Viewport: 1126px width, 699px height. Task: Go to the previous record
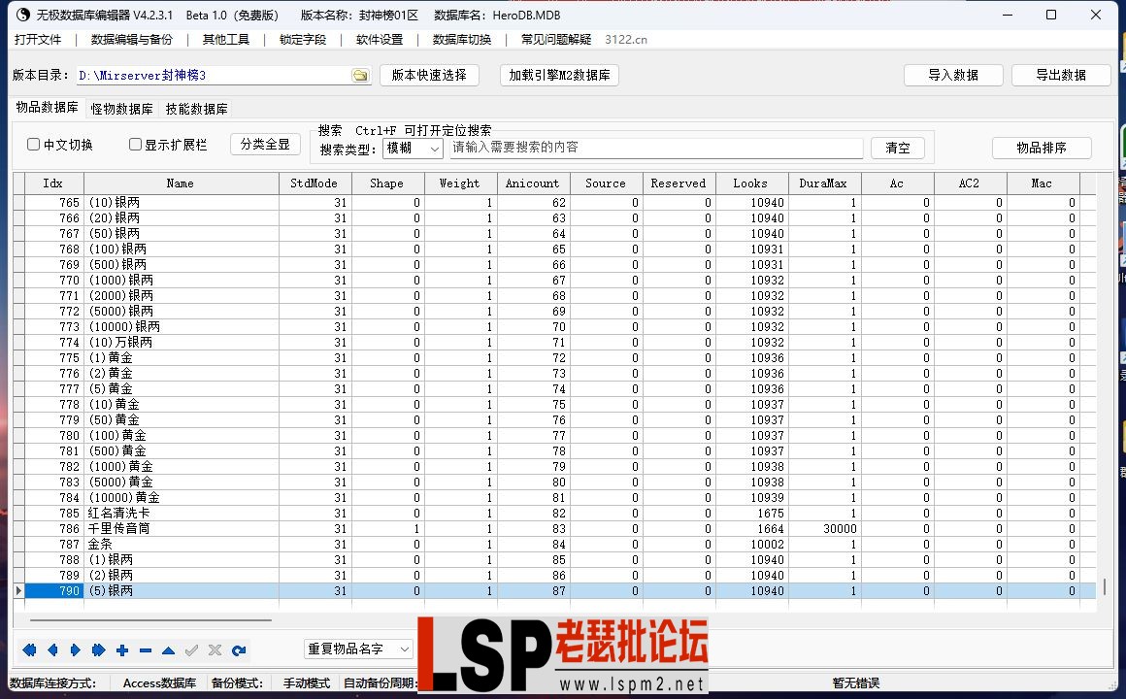pyautogui.click(x=53, y=650)
